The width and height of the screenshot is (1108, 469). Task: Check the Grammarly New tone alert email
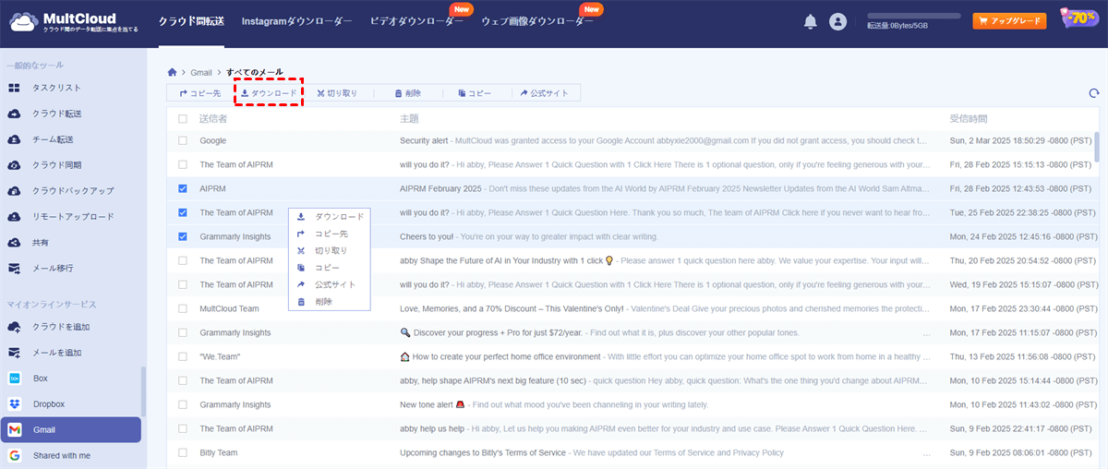tap(182, 404)
